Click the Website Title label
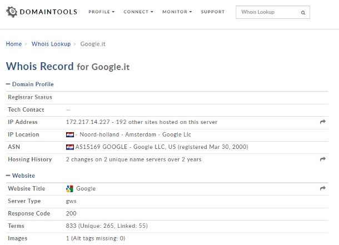 pos(27,188)
